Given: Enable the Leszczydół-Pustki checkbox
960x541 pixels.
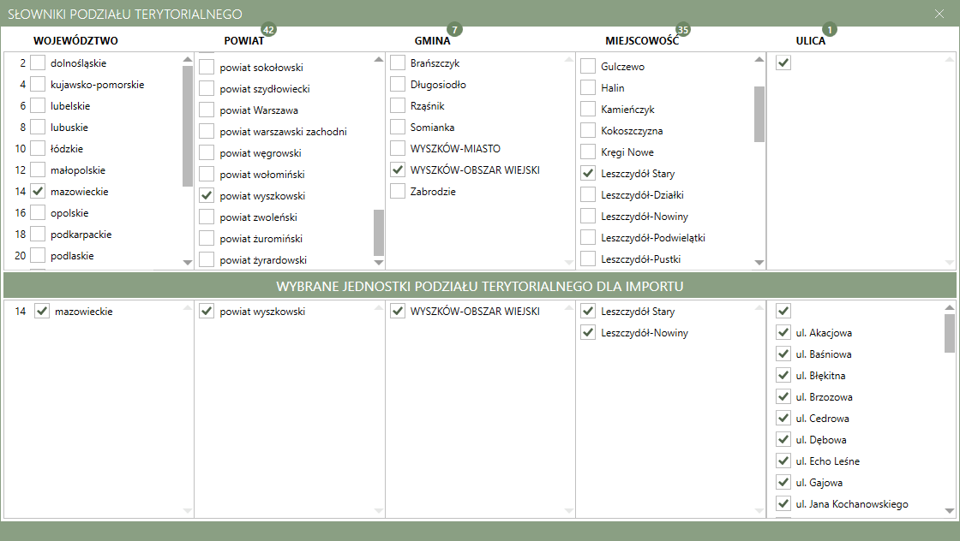Looking at the screenshot, I should 588,259.
